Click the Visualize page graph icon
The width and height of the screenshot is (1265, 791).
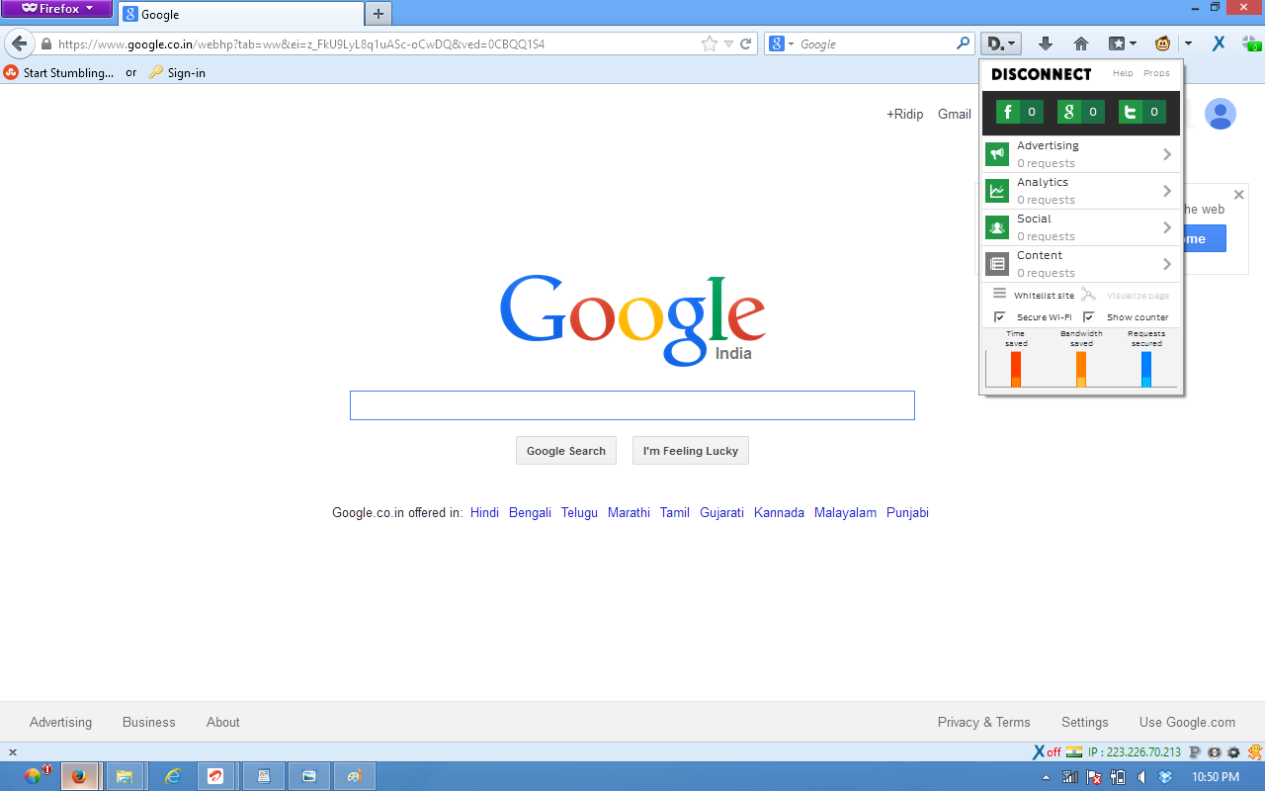point(1088,294)
